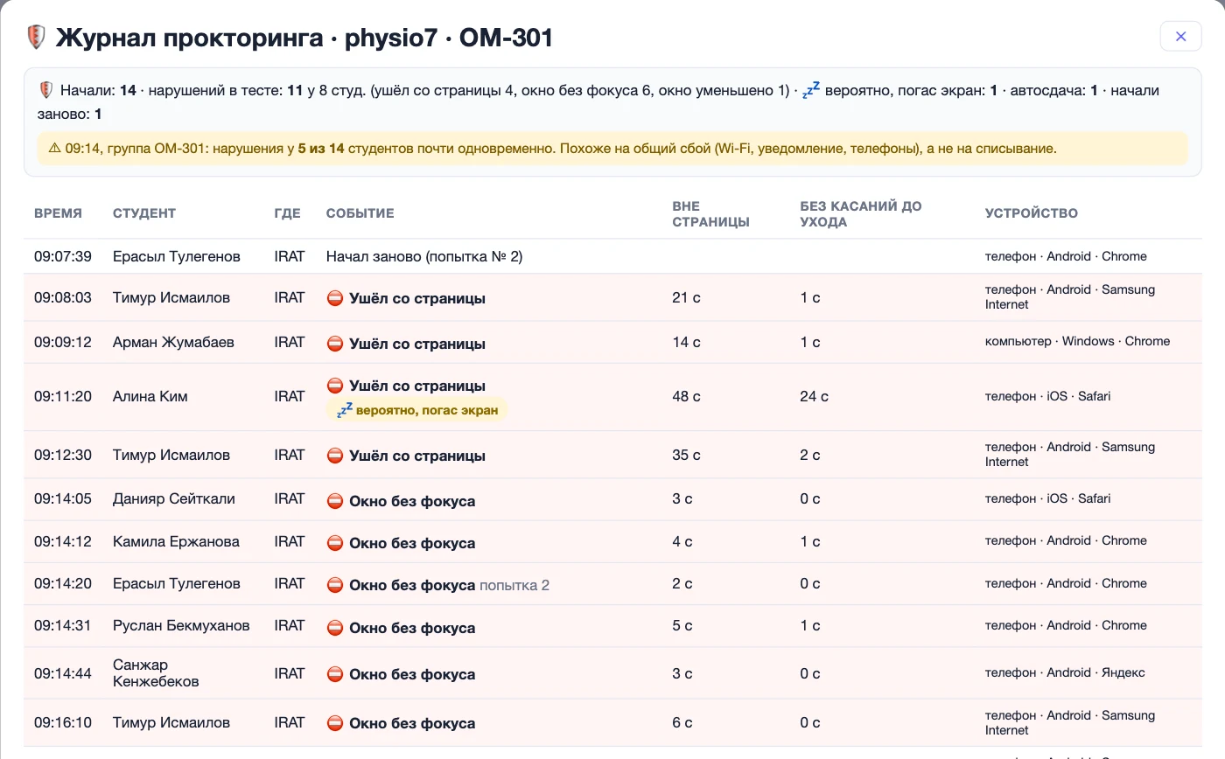Close the proctoring journal dialog
1225x759 pixels.
pyautogui.click(x=1180, y=36)
